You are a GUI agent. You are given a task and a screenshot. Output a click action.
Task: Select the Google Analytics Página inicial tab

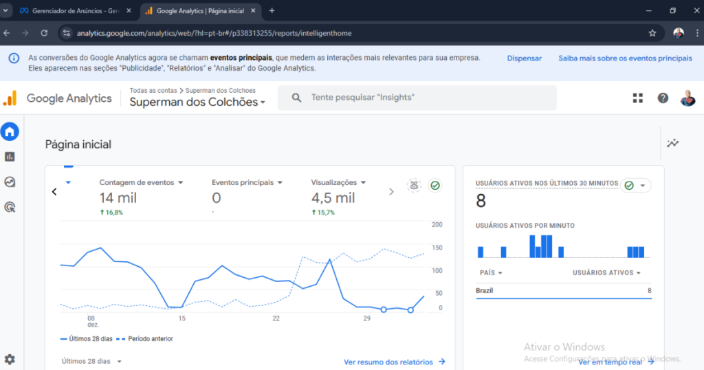tap(200, 11)
